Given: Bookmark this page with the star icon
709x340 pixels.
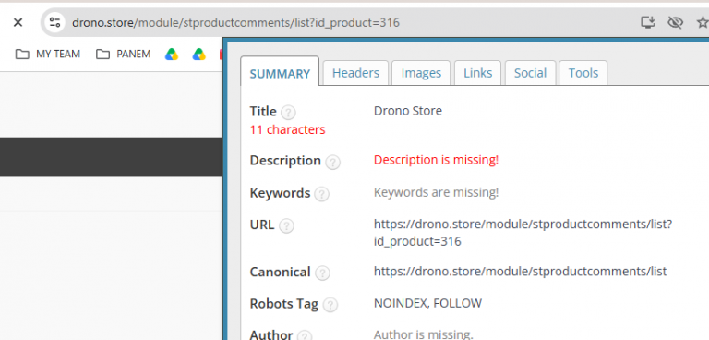Looking at the screenshot, I should 703,22.
